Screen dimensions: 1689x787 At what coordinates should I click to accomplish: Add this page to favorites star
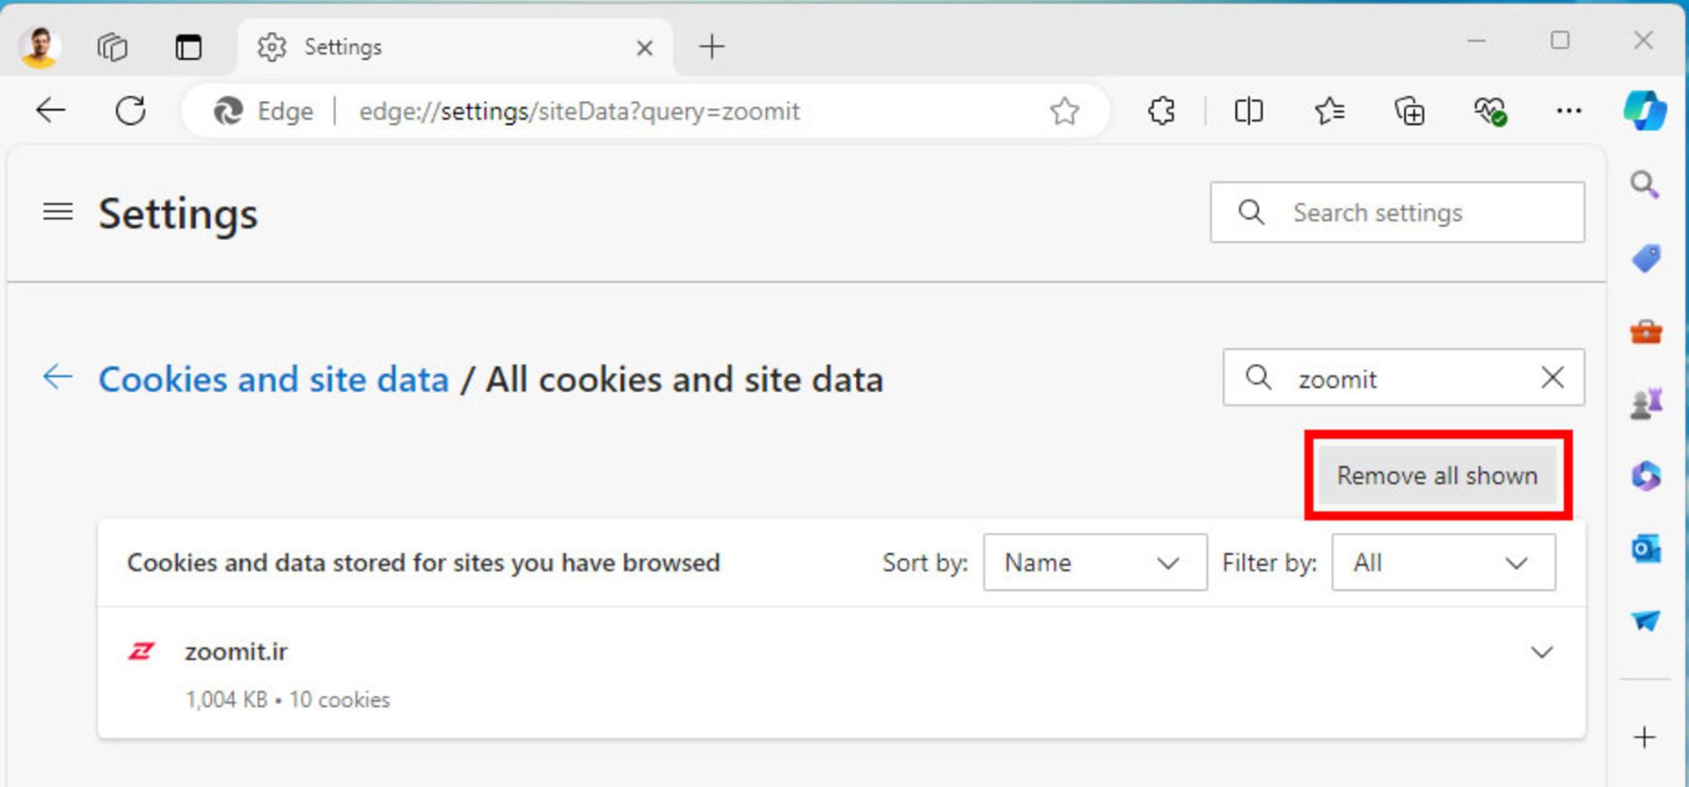pyautogui.click(x=1064, y=111)
